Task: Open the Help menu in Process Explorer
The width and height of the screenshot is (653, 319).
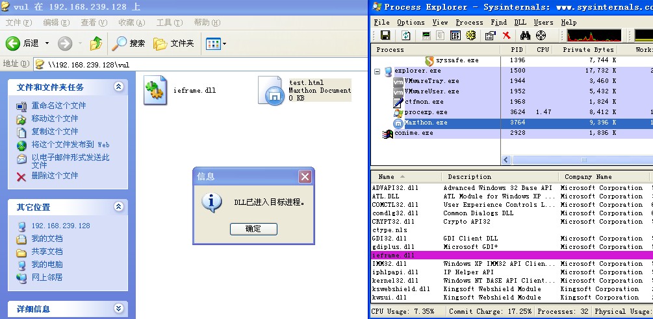Action: (569, 23)
